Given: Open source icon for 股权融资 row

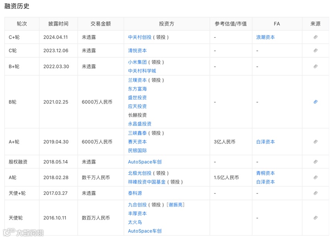Looking at the screenshot, I should [315, 162].
